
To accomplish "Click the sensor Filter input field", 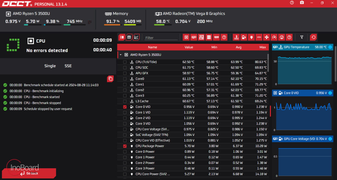I will click(161, 38).
